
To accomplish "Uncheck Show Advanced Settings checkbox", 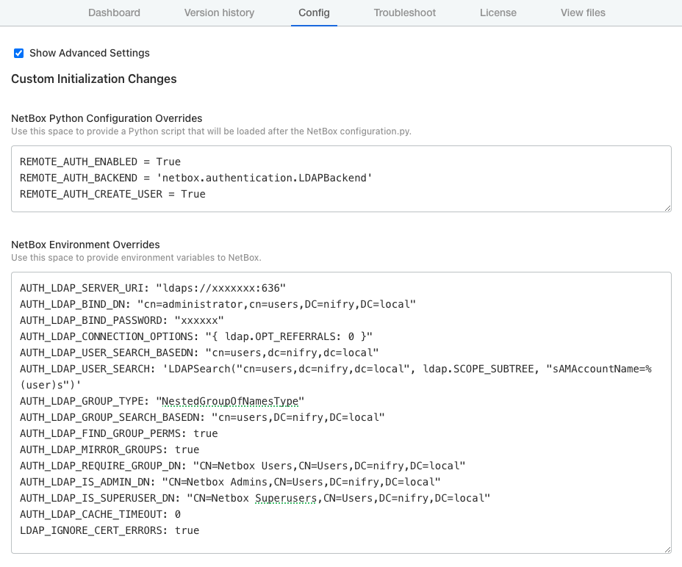I will (18, 53).
